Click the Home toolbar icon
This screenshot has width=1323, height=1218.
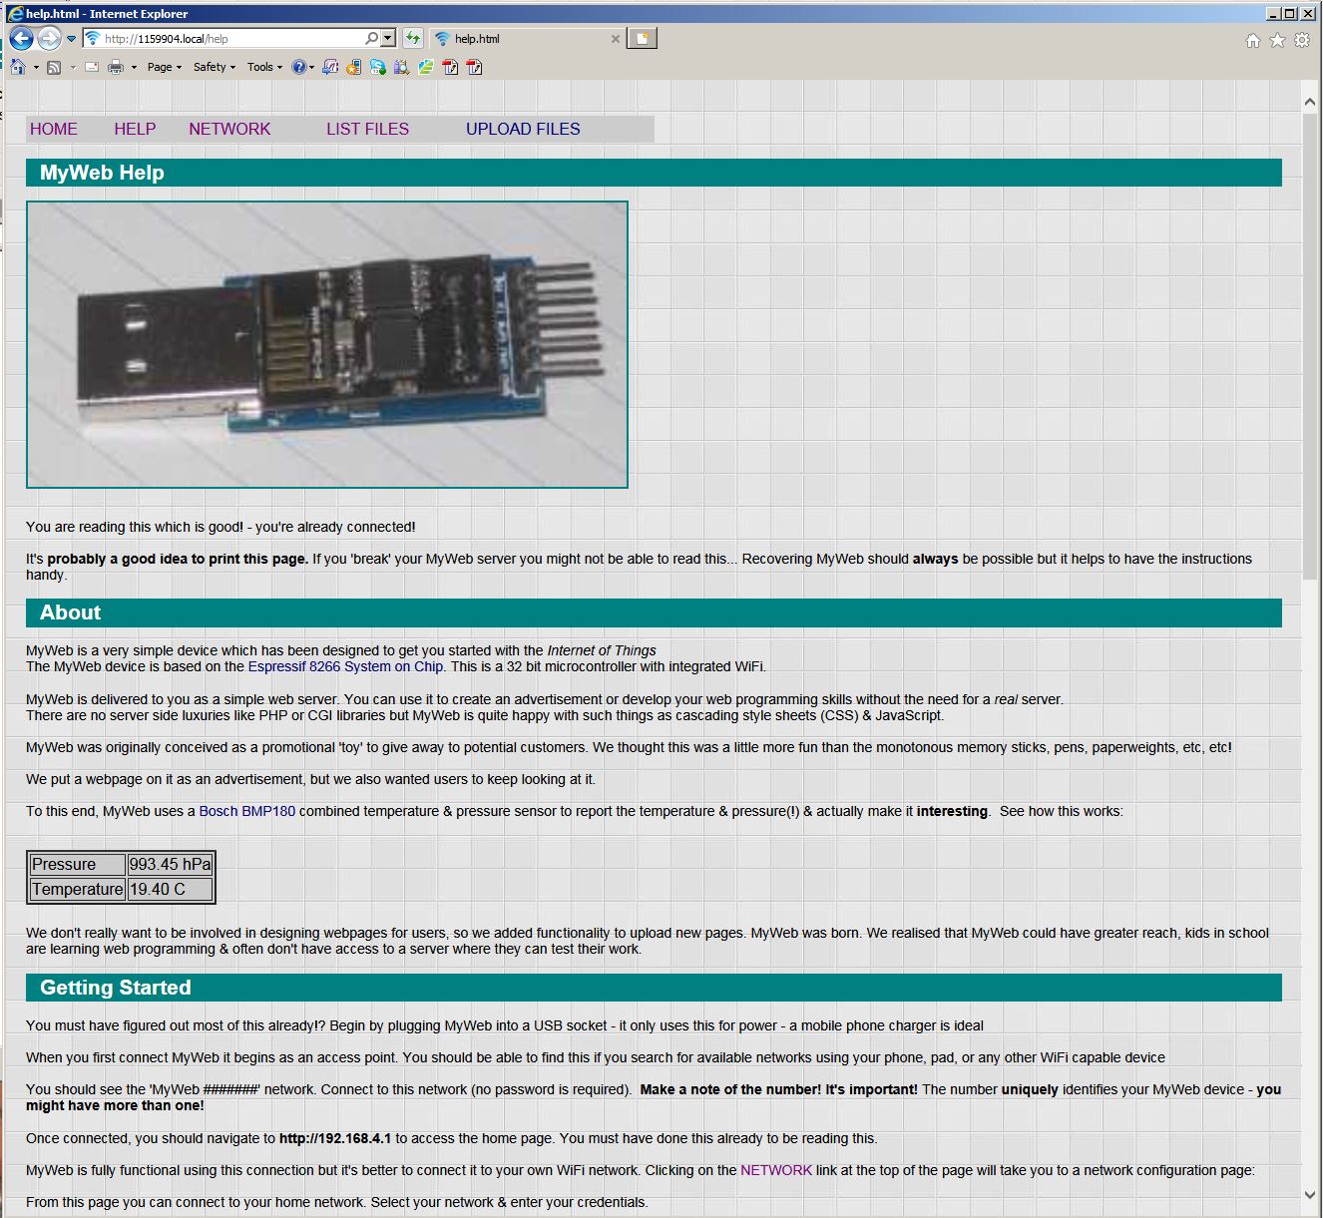click(x=18, y=67)
